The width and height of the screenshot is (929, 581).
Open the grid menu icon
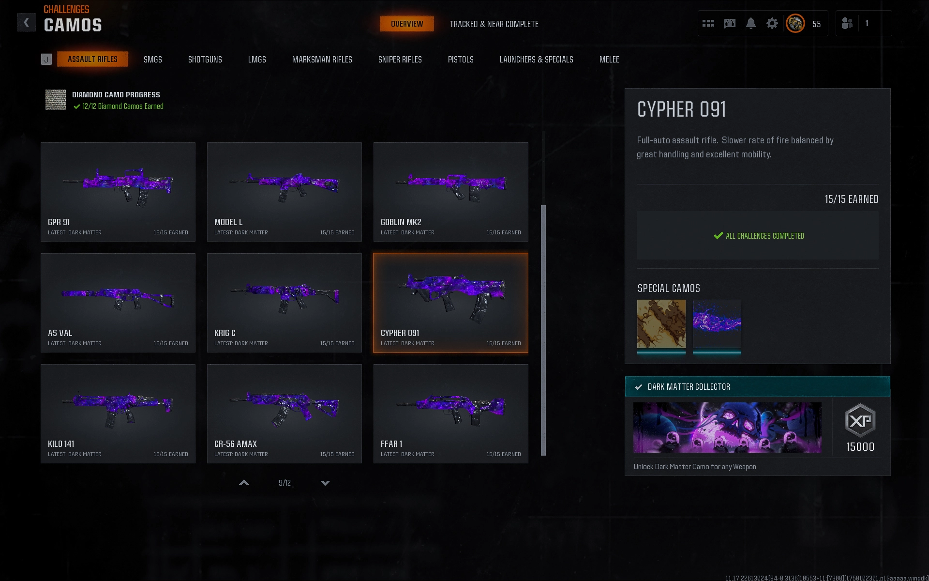[708, 23]
